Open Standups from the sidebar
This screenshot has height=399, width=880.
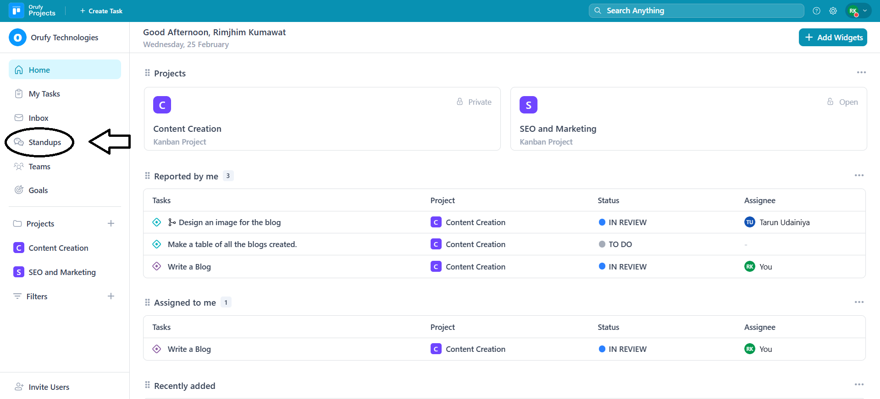point(44,142)
